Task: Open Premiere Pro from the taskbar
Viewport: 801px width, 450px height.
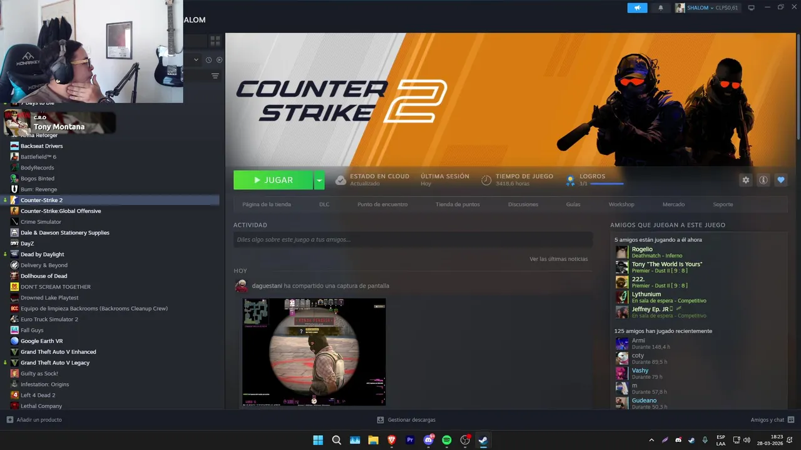Action: click(x=410, y=440)
